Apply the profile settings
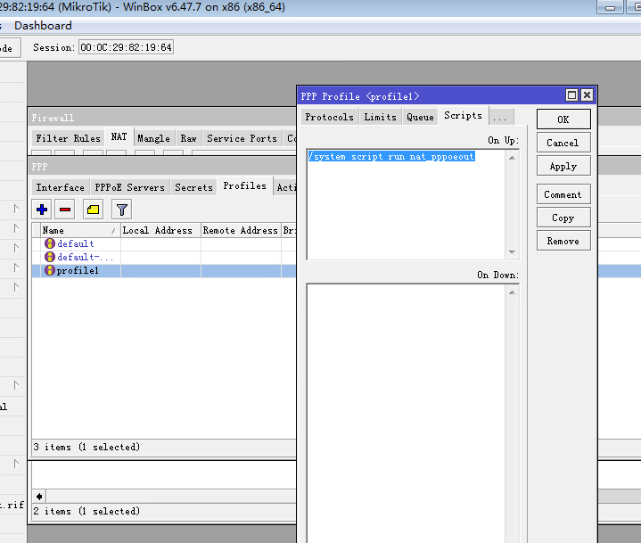 563,166
